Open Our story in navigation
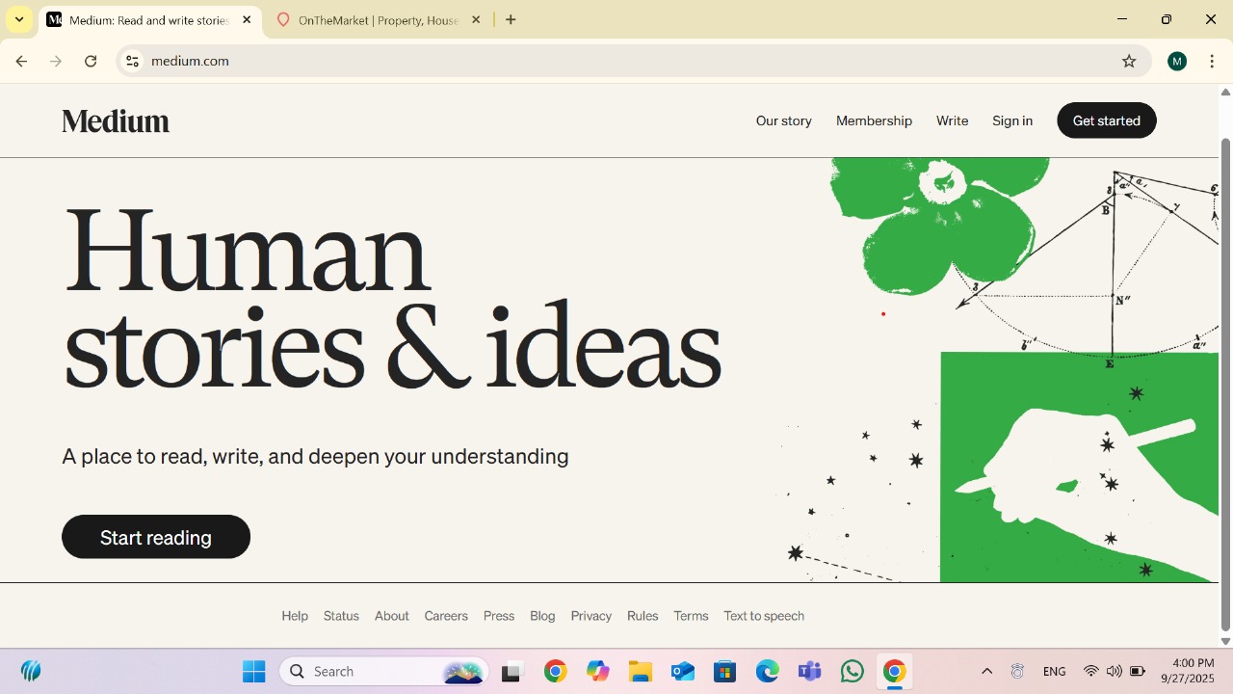1233x694 pixels. (783, 120)
